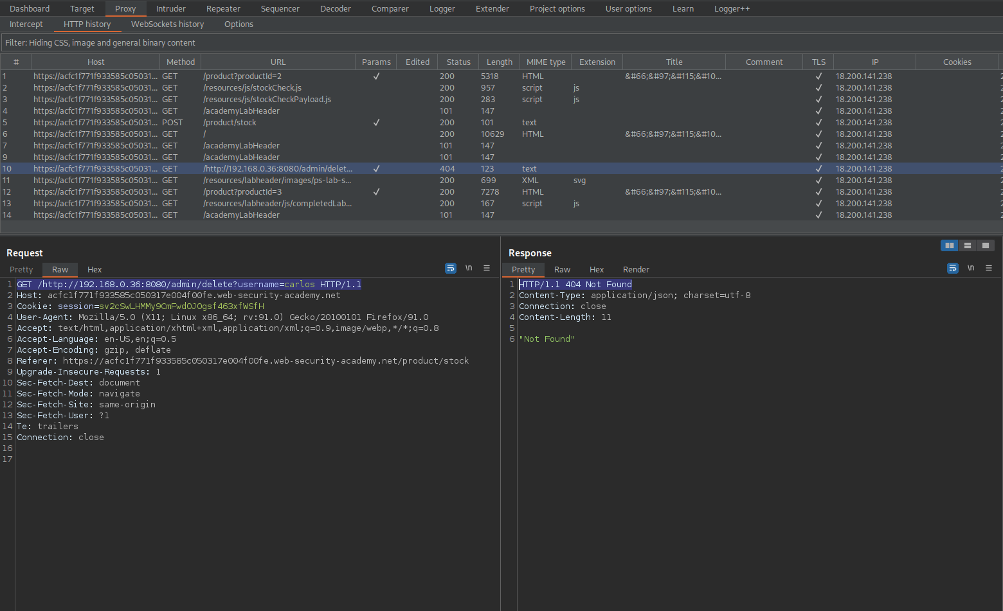Image resolution: width=1003 pixels, height=611 pixels.
Task: Click "Not Found" response body text
Action: (x=547, y=339)
